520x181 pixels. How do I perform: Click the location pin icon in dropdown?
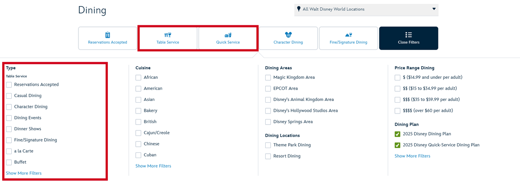pos(299,9)
